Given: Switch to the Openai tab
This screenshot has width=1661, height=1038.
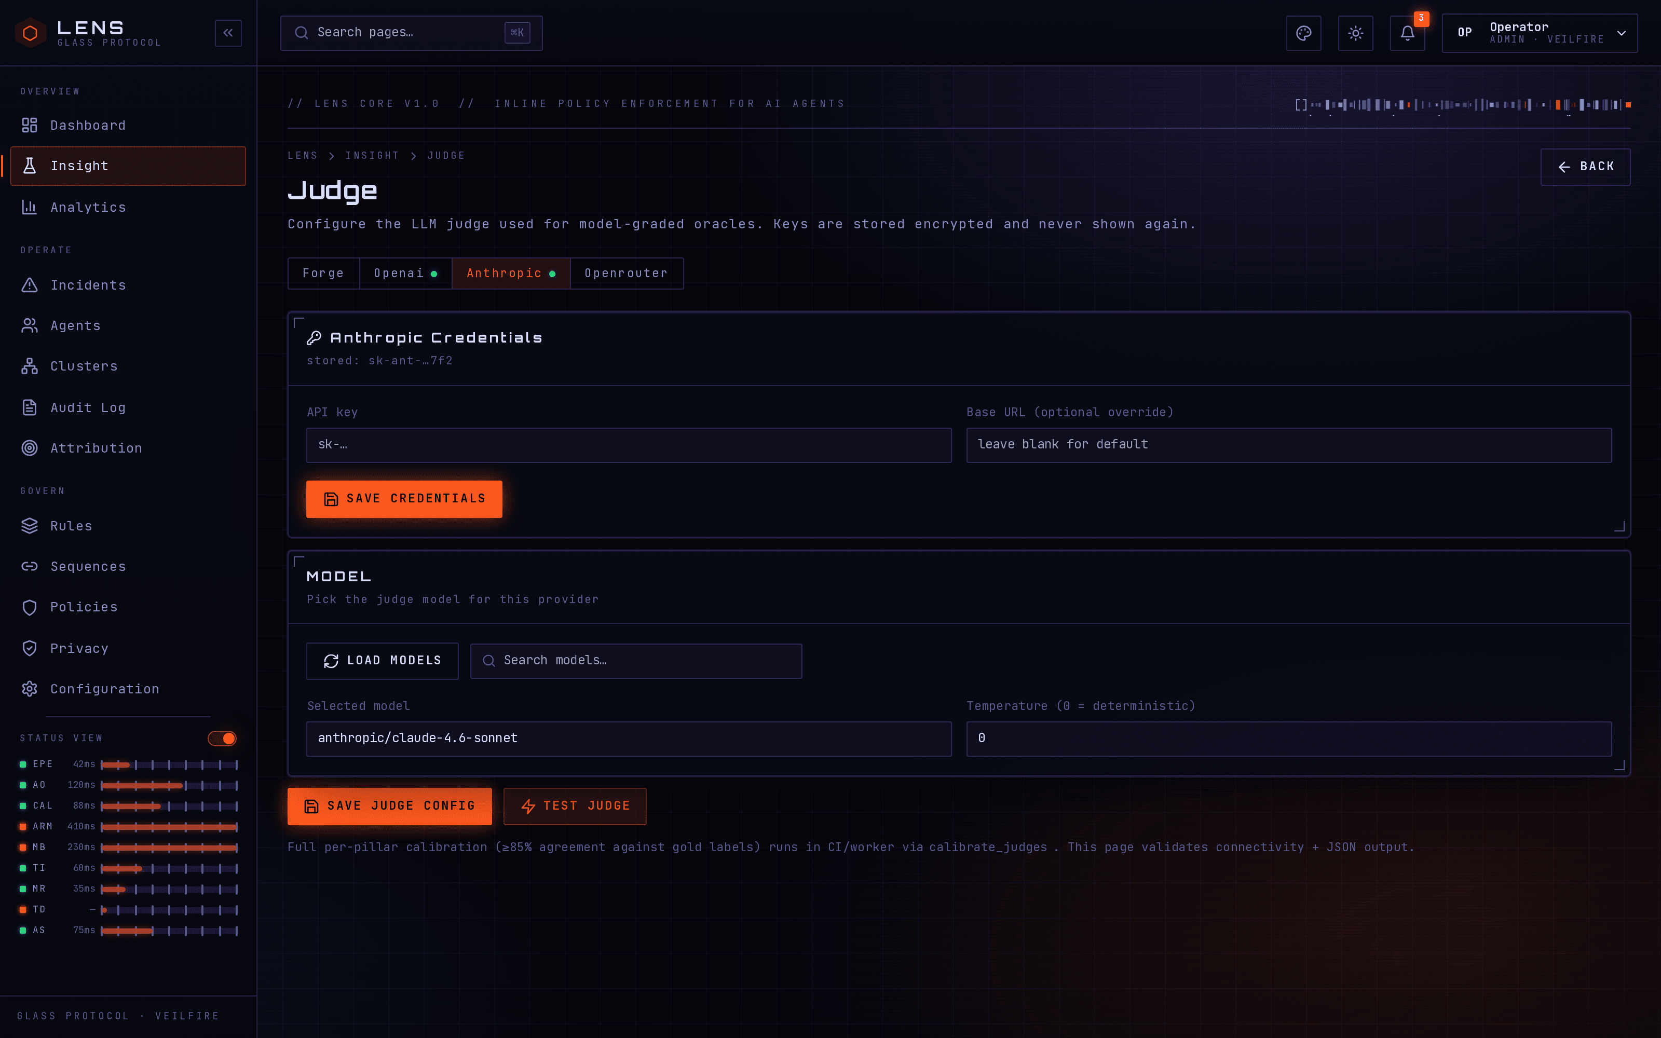Looking at the screenshot, I should tap(405, 273).
